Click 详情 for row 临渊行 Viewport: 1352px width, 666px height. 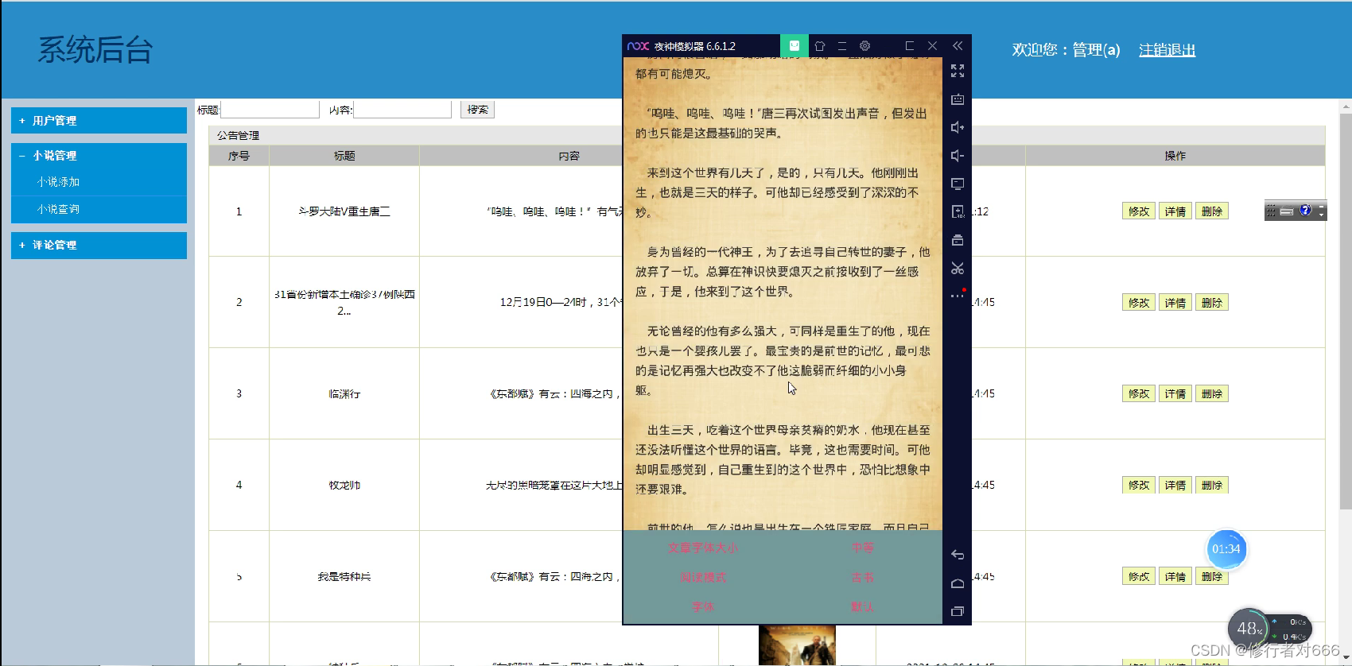pos(1175,393)
